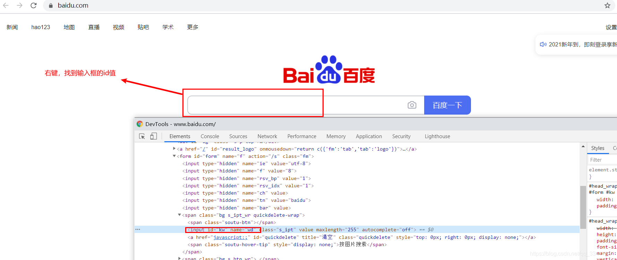This screenshot has width=617, height=260.
Task: Click the Baidu logo
Action: point(329,70)
